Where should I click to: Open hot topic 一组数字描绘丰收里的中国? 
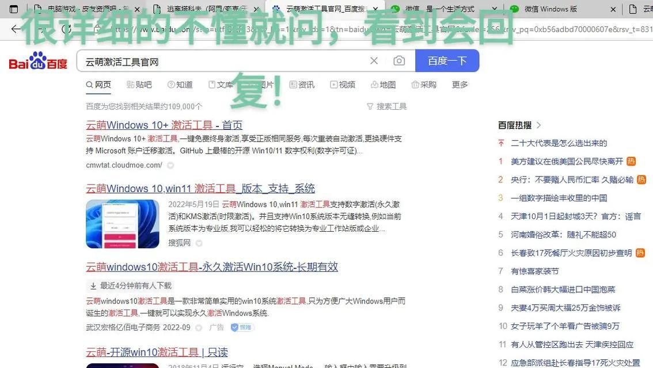pyautogui.click(x=559, y=198)
